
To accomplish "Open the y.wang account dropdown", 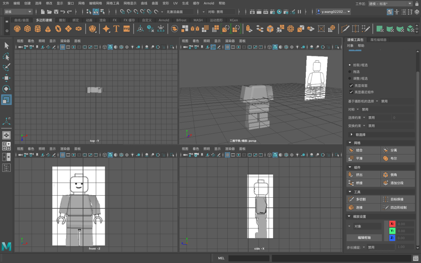I will pyautogui.click(x=333, y=12).
